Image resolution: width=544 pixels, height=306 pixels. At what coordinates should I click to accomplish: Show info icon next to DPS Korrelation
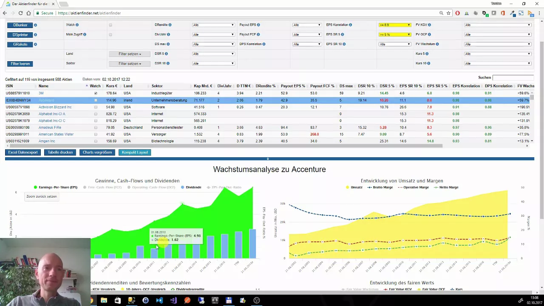click(264, 44)
